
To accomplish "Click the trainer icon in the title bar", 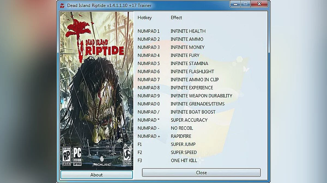I will click(x=62, y=5).
